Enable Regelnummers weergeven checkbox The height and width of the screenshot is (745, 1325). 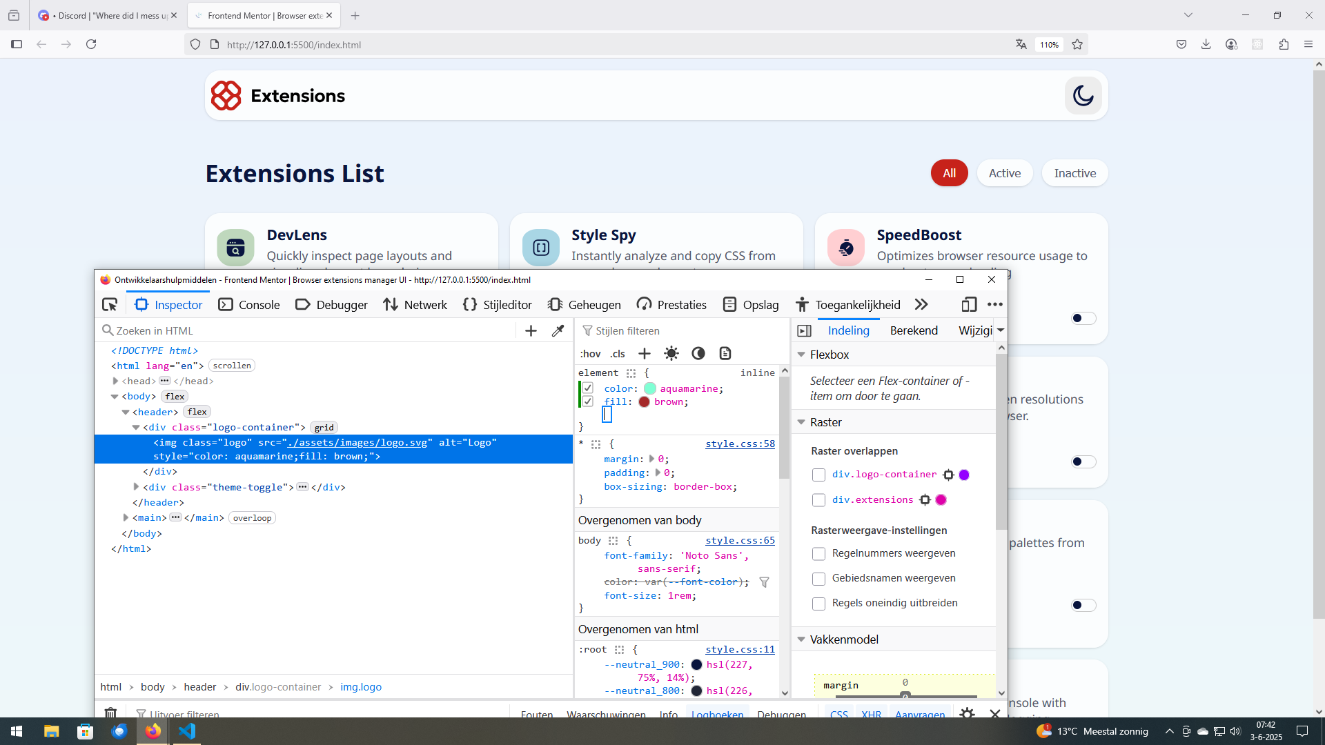[x=818, y=554]
